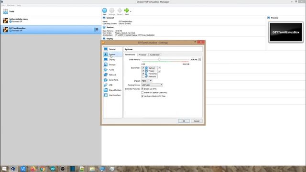Launch Arduino IDE from the taskbar
Image resolution: width=306 pixels, height=172 pixels.
(53, 169)
